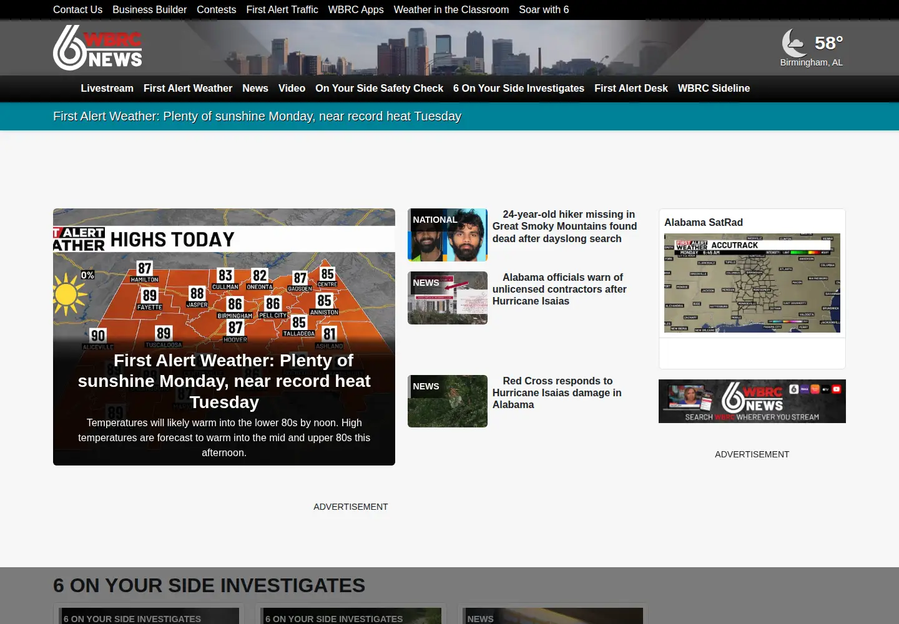Screen dimensions: 899x624
Task: Select Livestream in main navigation
Action: 107,89
